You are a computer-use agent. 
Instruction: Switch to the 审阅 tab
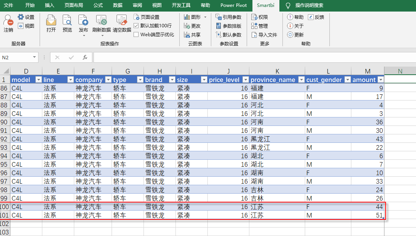[137, 5]
